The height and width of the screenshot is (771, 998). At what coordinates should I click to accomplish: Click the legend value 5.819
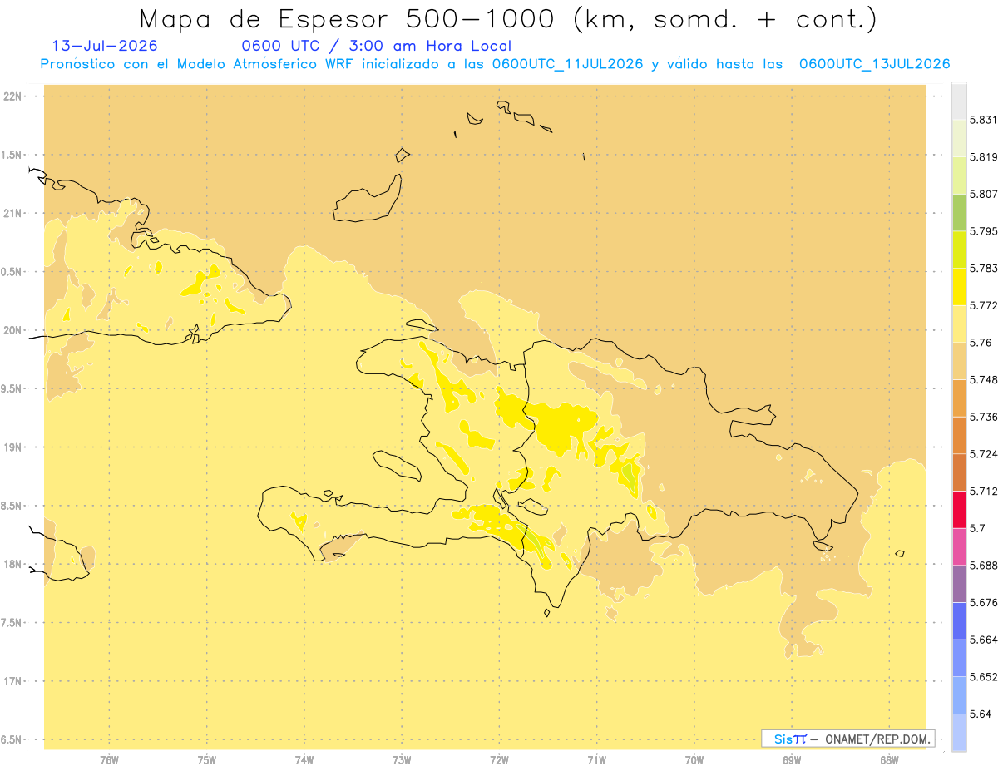[983, 157]
